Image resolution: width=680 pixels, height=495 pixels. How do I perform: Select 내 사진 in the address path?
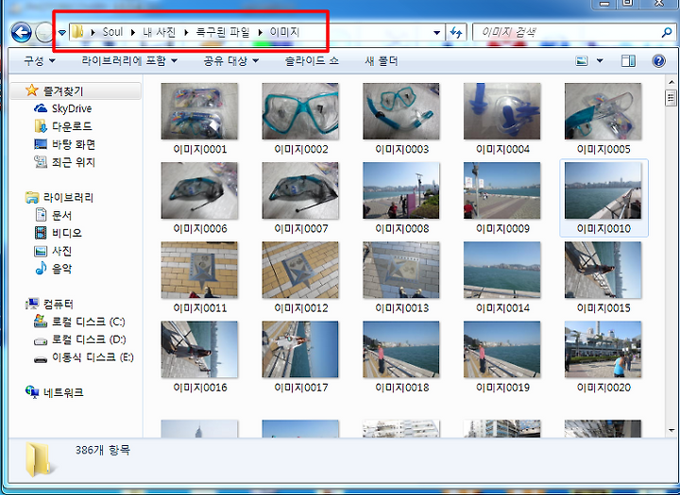[x=160, y=32]
